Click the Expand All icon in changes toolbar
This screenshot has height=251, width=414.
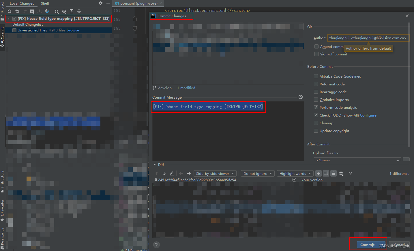72,11
